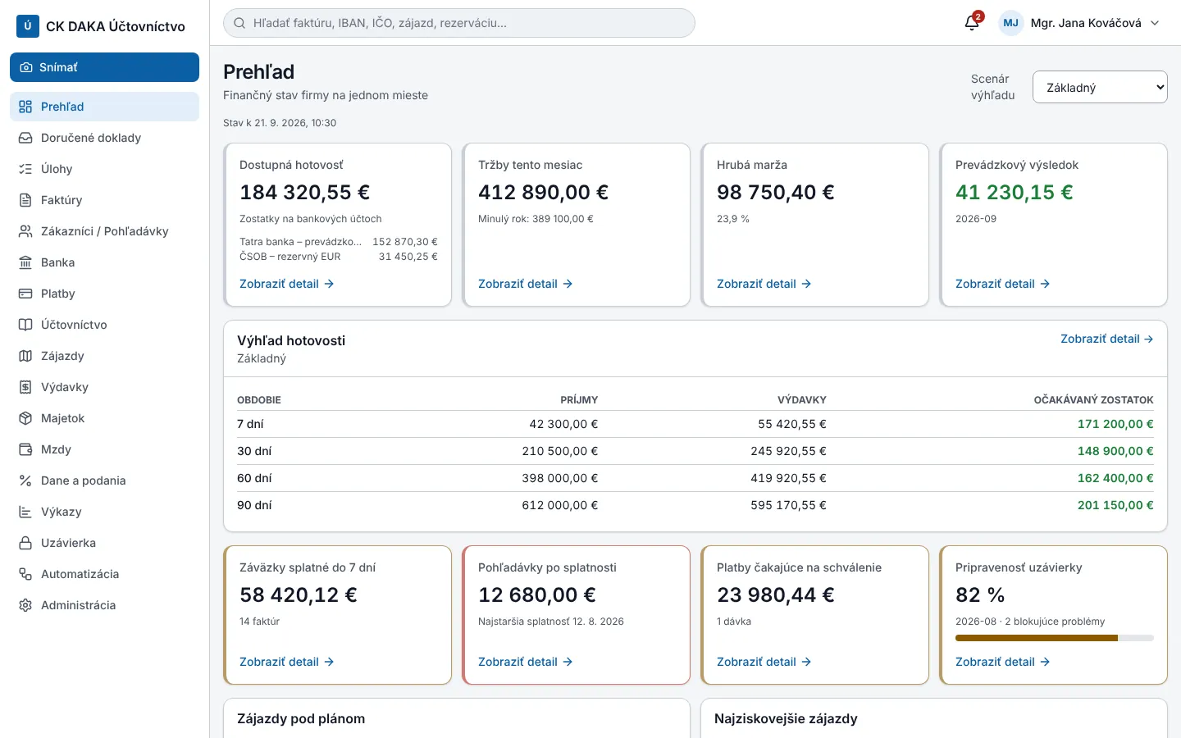
Task: Click the camera icon on Snímať
Action: (26, 67)
